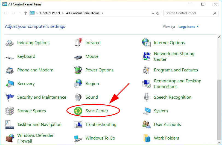Open the Network and Sharing Center icon
The width and height of the screenshot is (222, 145).
pyautogui.click(x=146, y=56)
